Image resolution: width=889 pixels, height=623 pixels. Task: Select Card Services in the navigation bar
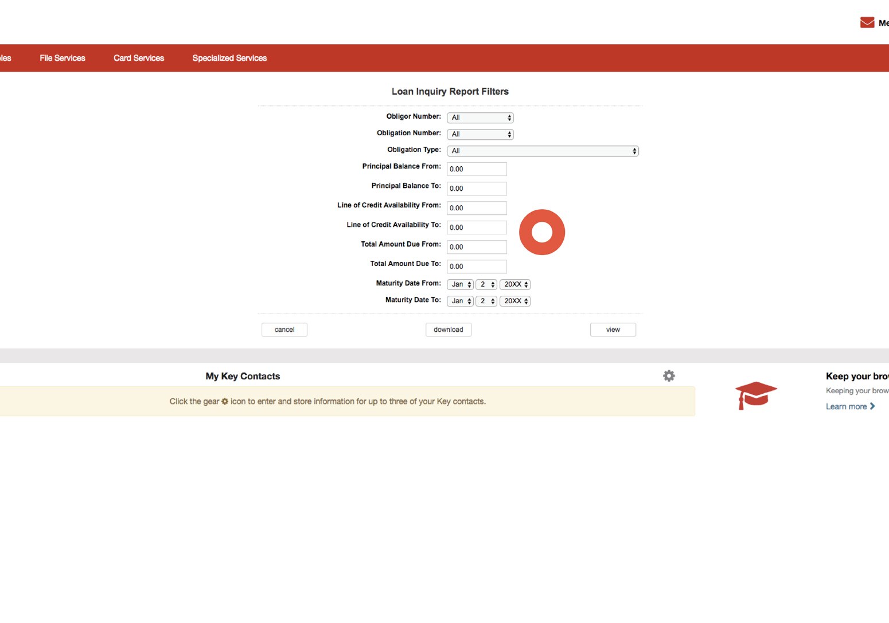tap(138, 58)
